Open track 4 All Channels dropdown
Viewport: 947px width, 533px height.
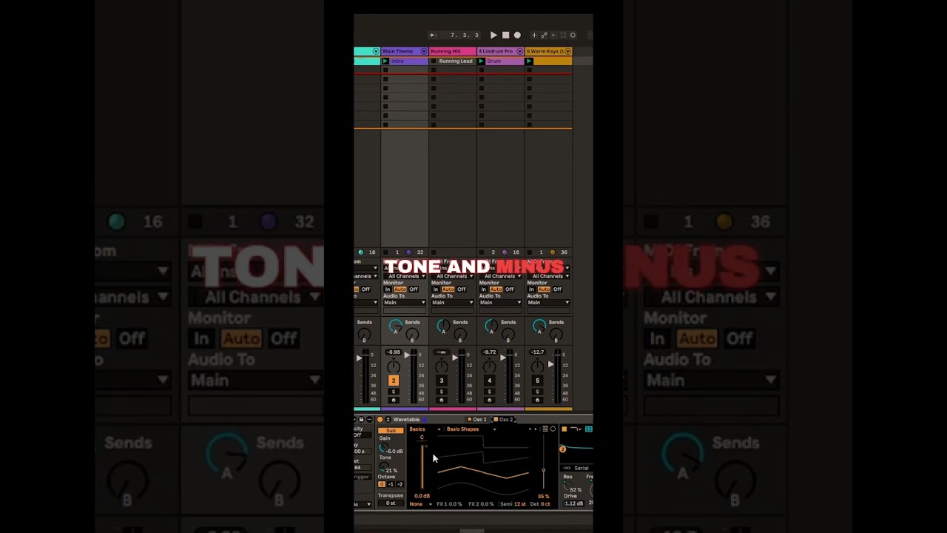tap(500, 276)
